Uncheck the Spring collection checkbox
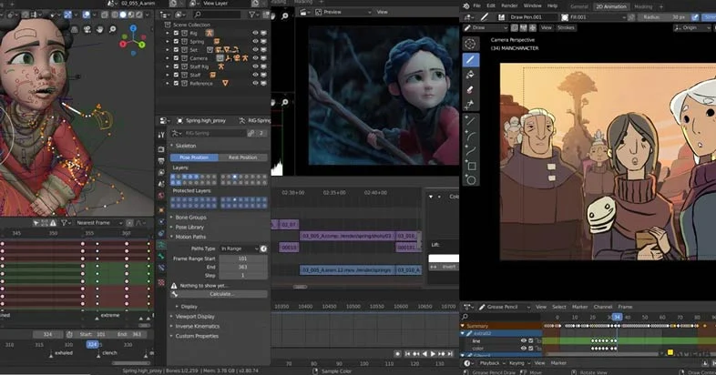 click(176, 42)
